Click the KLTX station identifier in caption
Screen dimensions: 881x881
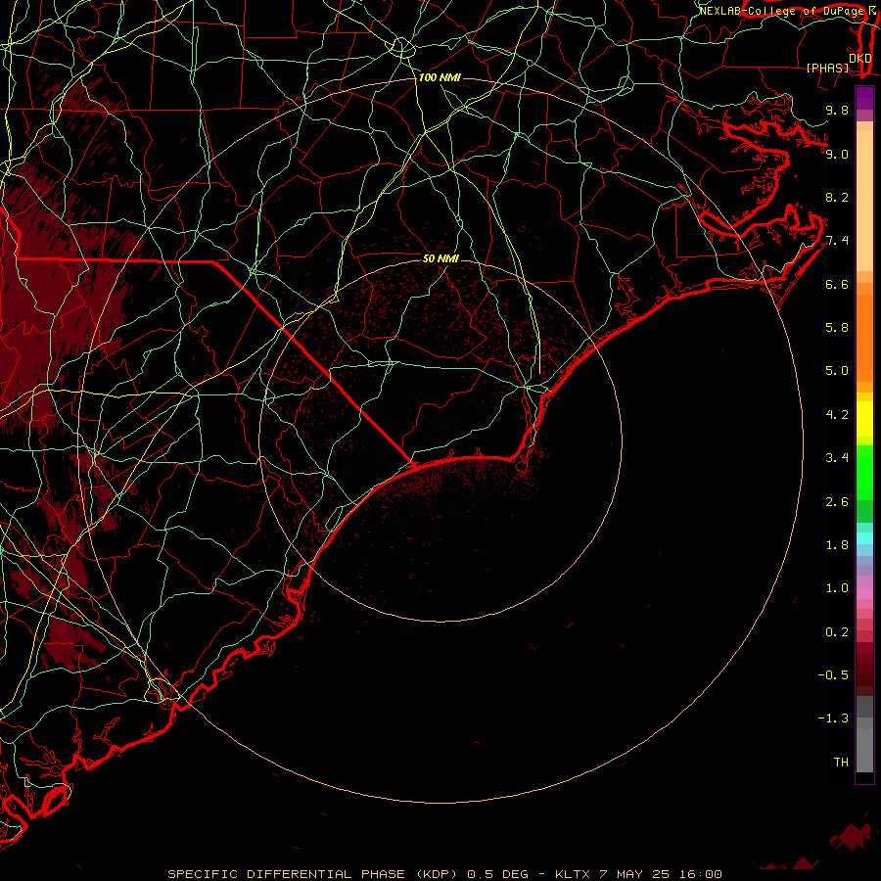[x=574, y=874]
